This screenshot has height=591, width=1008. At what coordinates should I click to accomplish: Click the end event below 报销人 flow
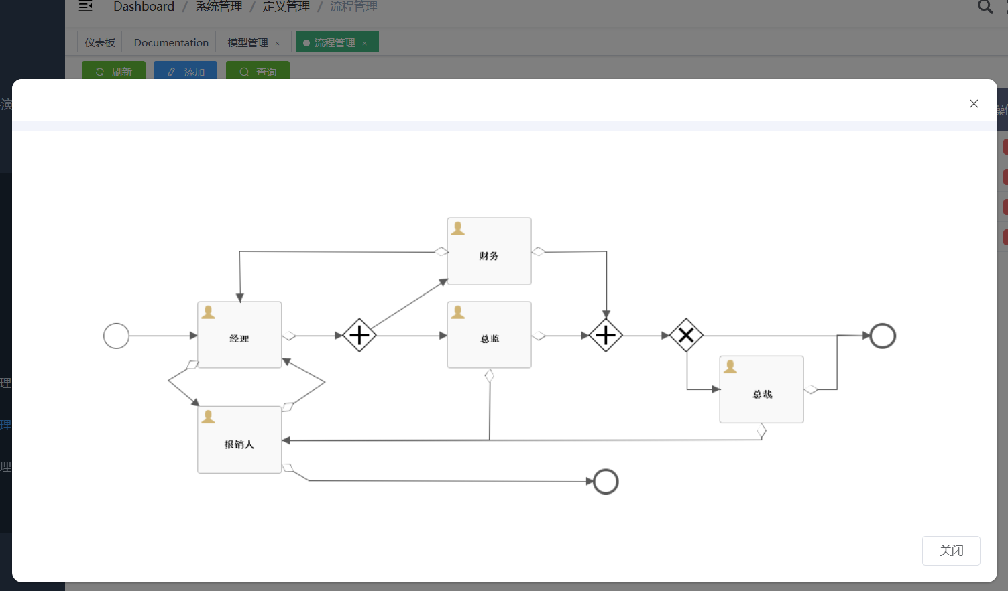[606, 482]
